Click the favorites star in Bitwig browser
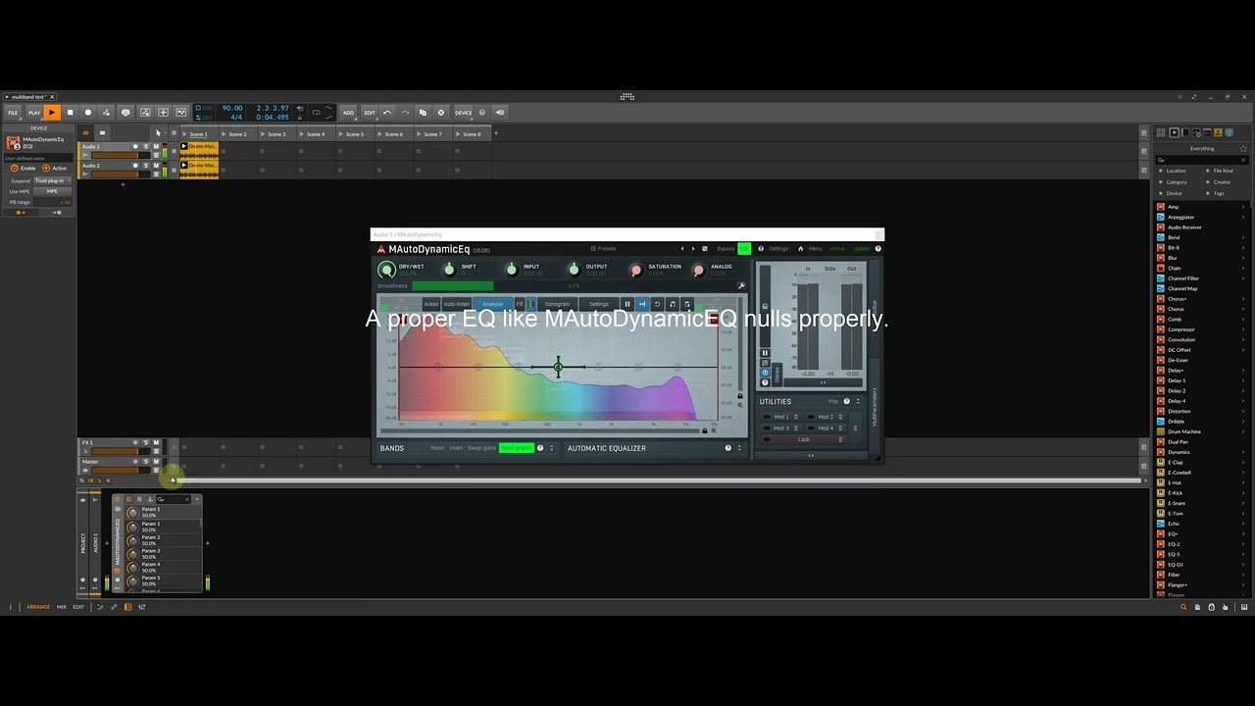This screenshot has height=706, width=1255. click(x=1243, y=148)
